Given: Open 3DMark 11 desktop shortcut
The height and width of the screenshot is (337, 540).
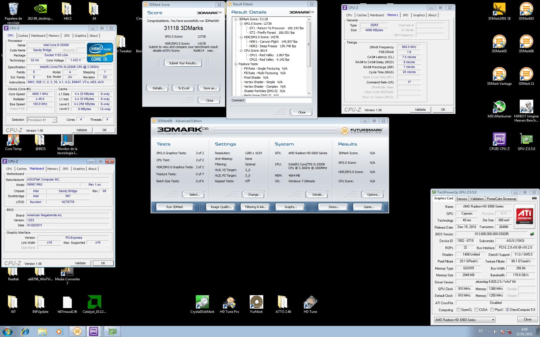Looking at the screenshot, I should (x=526, y=76).
